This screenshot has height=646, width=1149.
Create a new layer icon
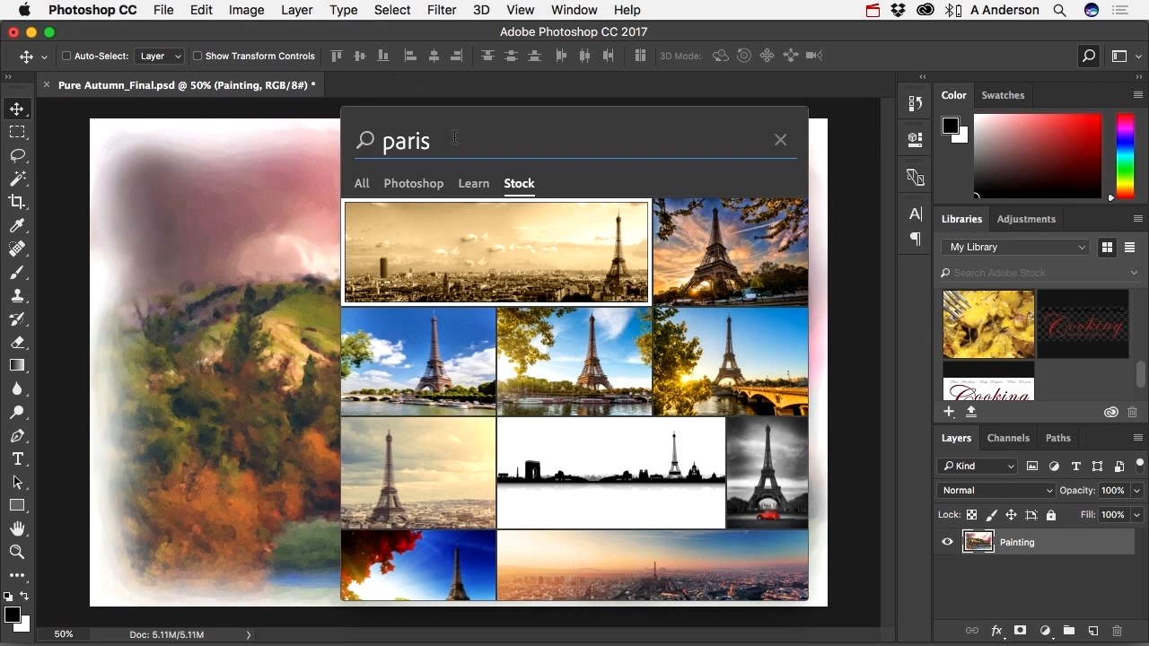[x=1093, y=631]
